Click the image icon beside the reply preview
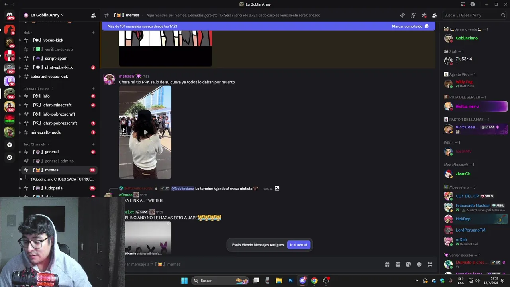 pyautogui.click(x=277, y=188)
